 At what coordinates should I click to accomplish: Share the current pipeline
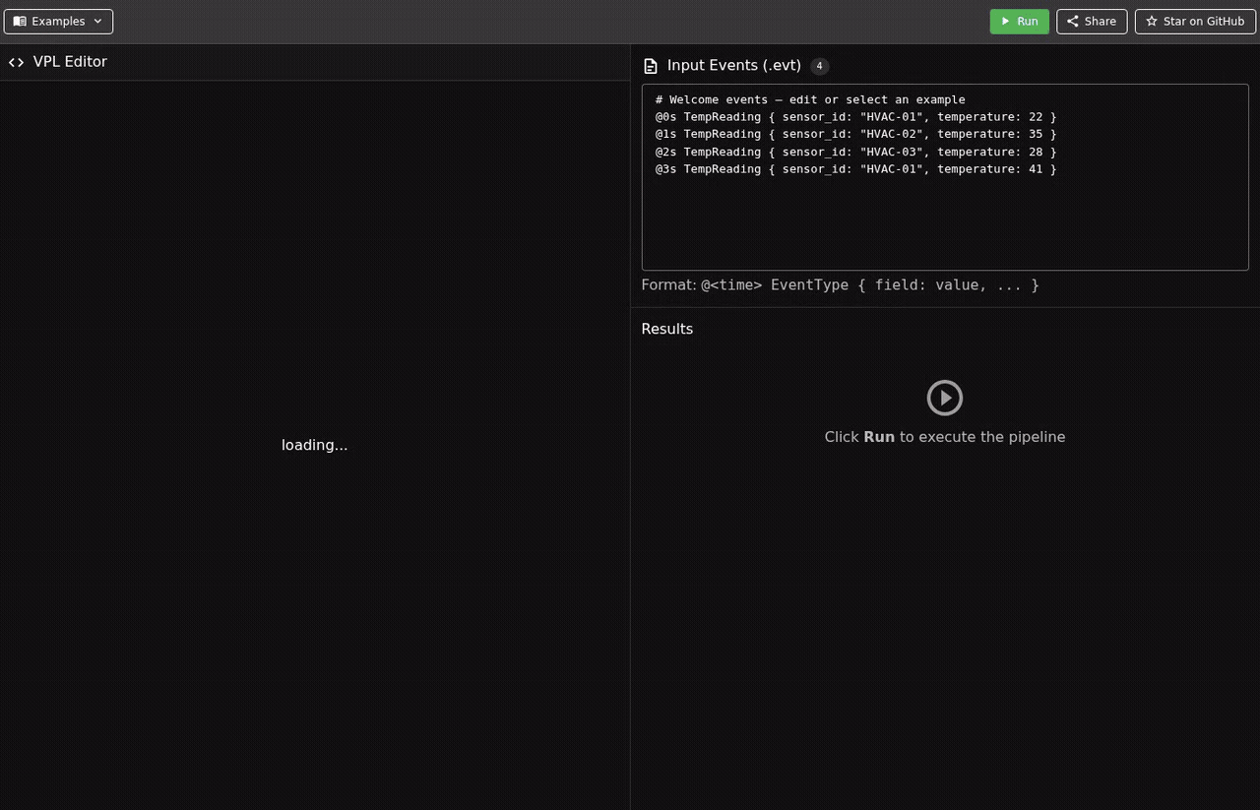tap(1092, 21)
